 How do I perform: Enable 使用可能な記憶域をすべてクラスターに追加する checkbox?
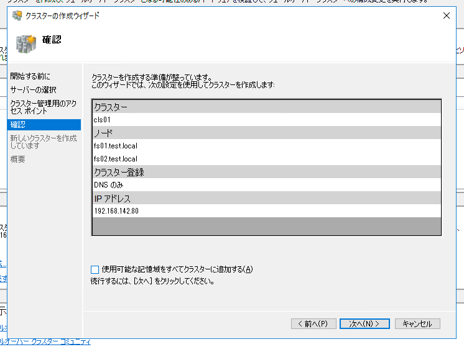tap(95, 269)
